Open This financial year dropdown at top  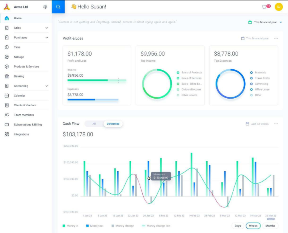click(265, 22)
